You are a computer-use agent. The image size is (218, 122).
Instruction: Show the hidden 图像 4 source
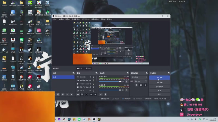[x=90, y=91]
